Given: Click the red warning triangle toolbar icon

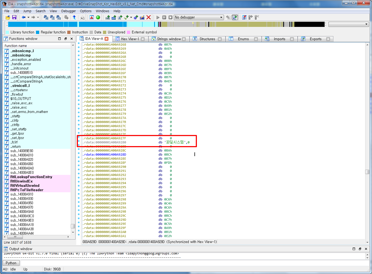Looking at the screenshot, I should click(x=92, y=17).
